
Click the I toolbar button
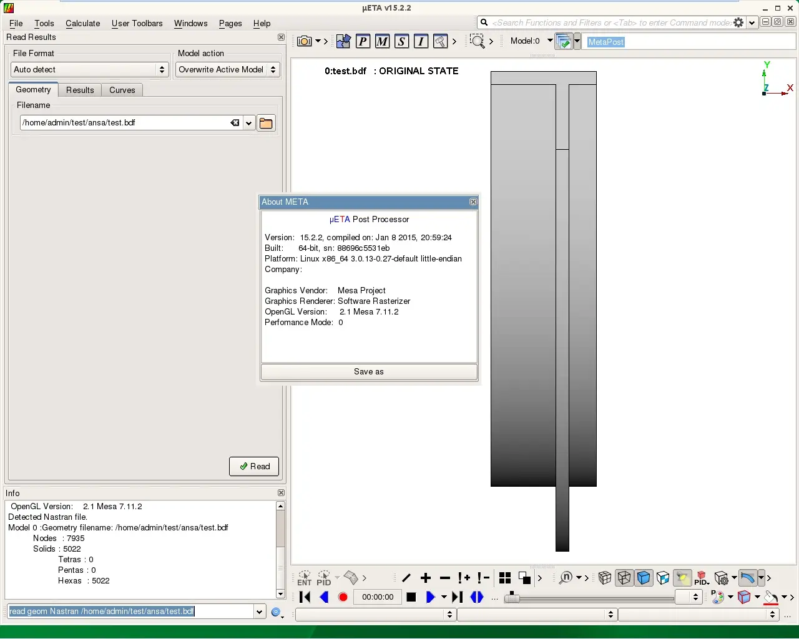421,41
